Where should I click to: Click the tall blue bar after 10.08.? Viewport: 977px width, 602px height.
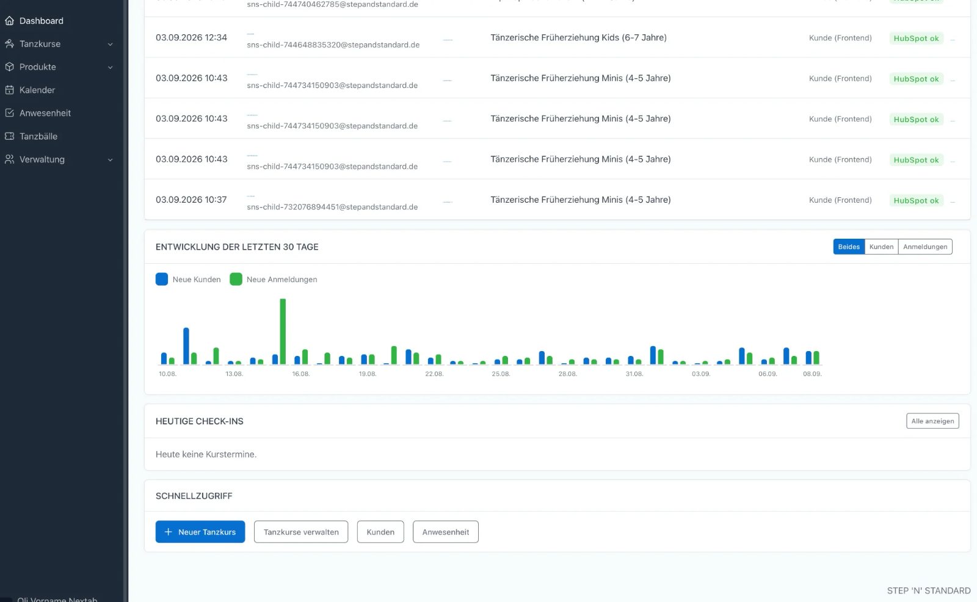[186, 346]
